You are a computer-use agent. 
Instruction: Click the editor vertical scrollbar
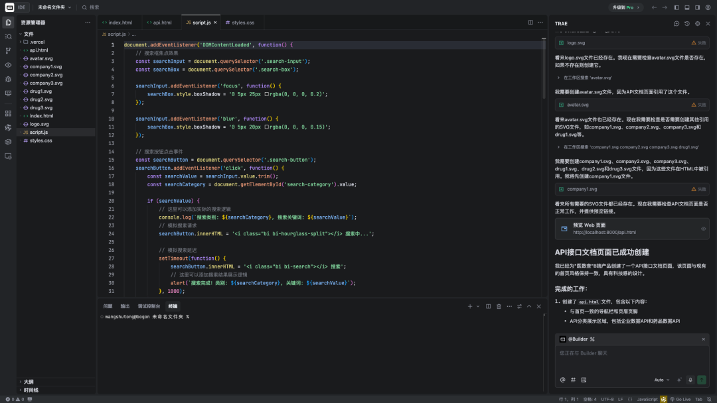click(544, 68)
